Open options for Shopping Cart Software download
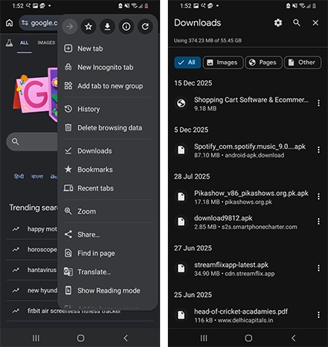Image resolution: width=328 pixels, height=347 pixels. [319, 103]
